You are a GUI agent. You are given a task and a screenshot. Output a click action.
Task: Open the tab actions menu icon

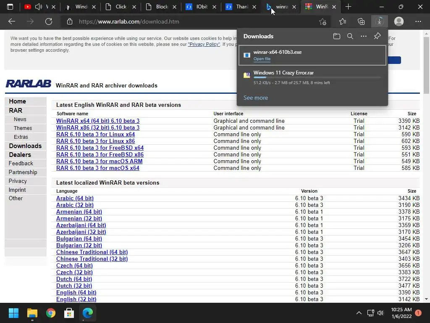pos(10,7)
